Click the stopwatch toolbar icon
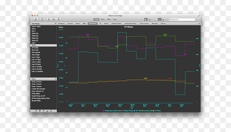The height and width of the screenshot is (132, 231). (49, 19)
